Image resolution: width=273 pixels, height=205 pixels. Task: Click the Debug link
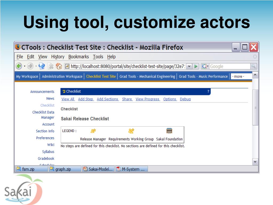(x=185, y=99)
